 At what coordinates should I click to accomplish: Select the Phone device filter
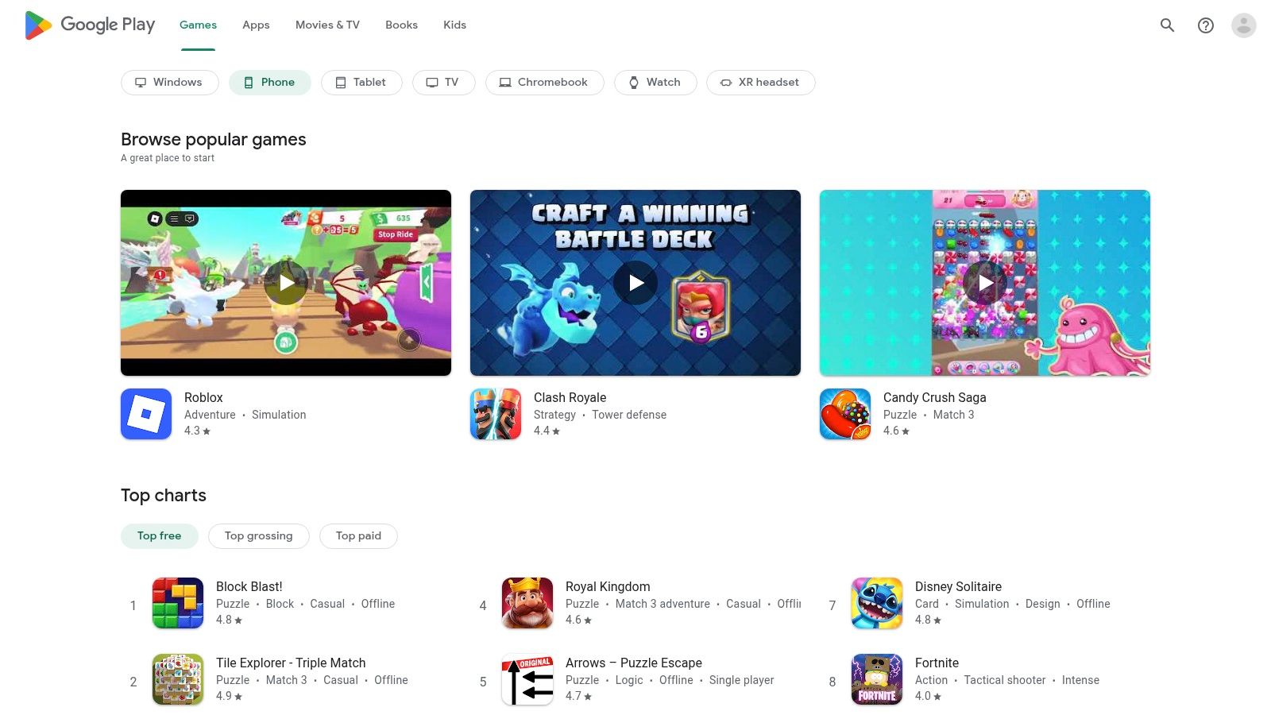[x=269, y=82]
